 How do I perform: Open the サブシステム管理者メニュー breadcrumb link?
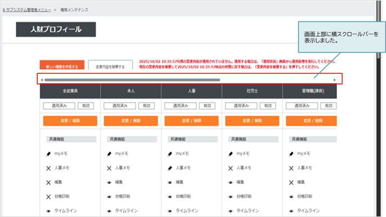(x=27, y=9)
